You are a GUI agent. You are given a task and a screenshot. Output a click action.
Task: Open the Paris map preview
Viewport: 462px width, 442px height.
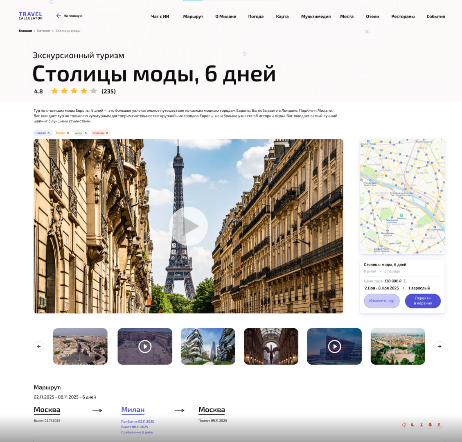coord(402,196)
